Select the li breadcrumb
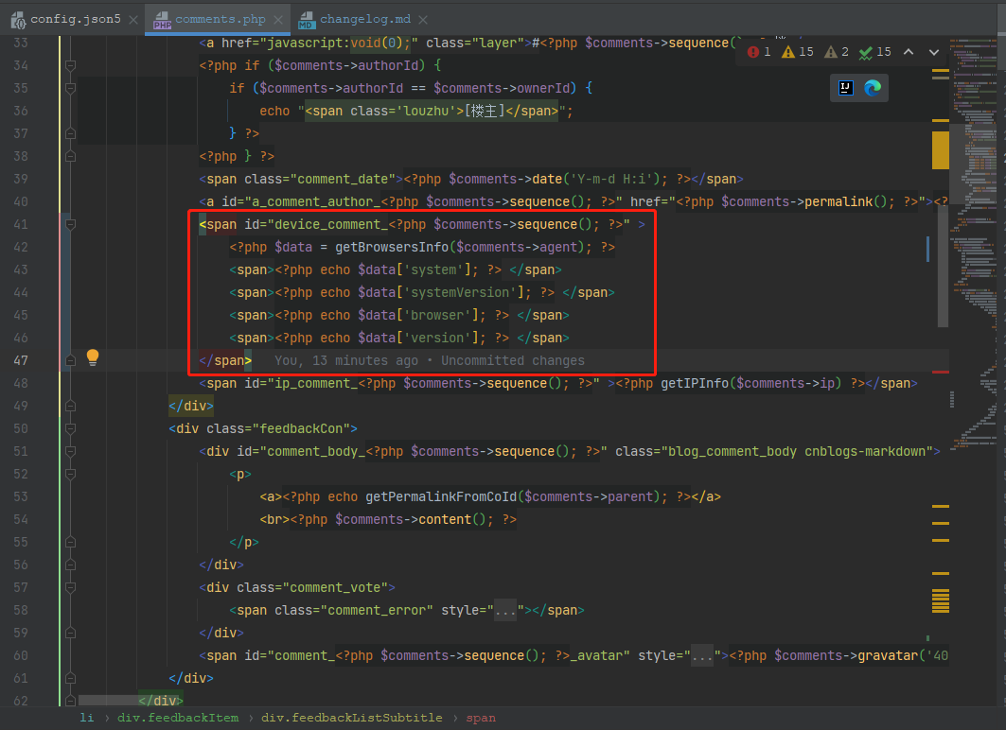Screen dimensions: 1006x730 coord(86,718)
